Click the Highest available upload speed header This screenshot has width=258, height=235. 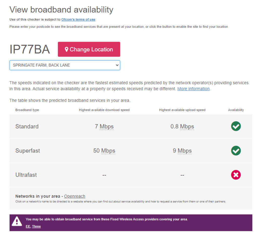[x=182, y=110]
